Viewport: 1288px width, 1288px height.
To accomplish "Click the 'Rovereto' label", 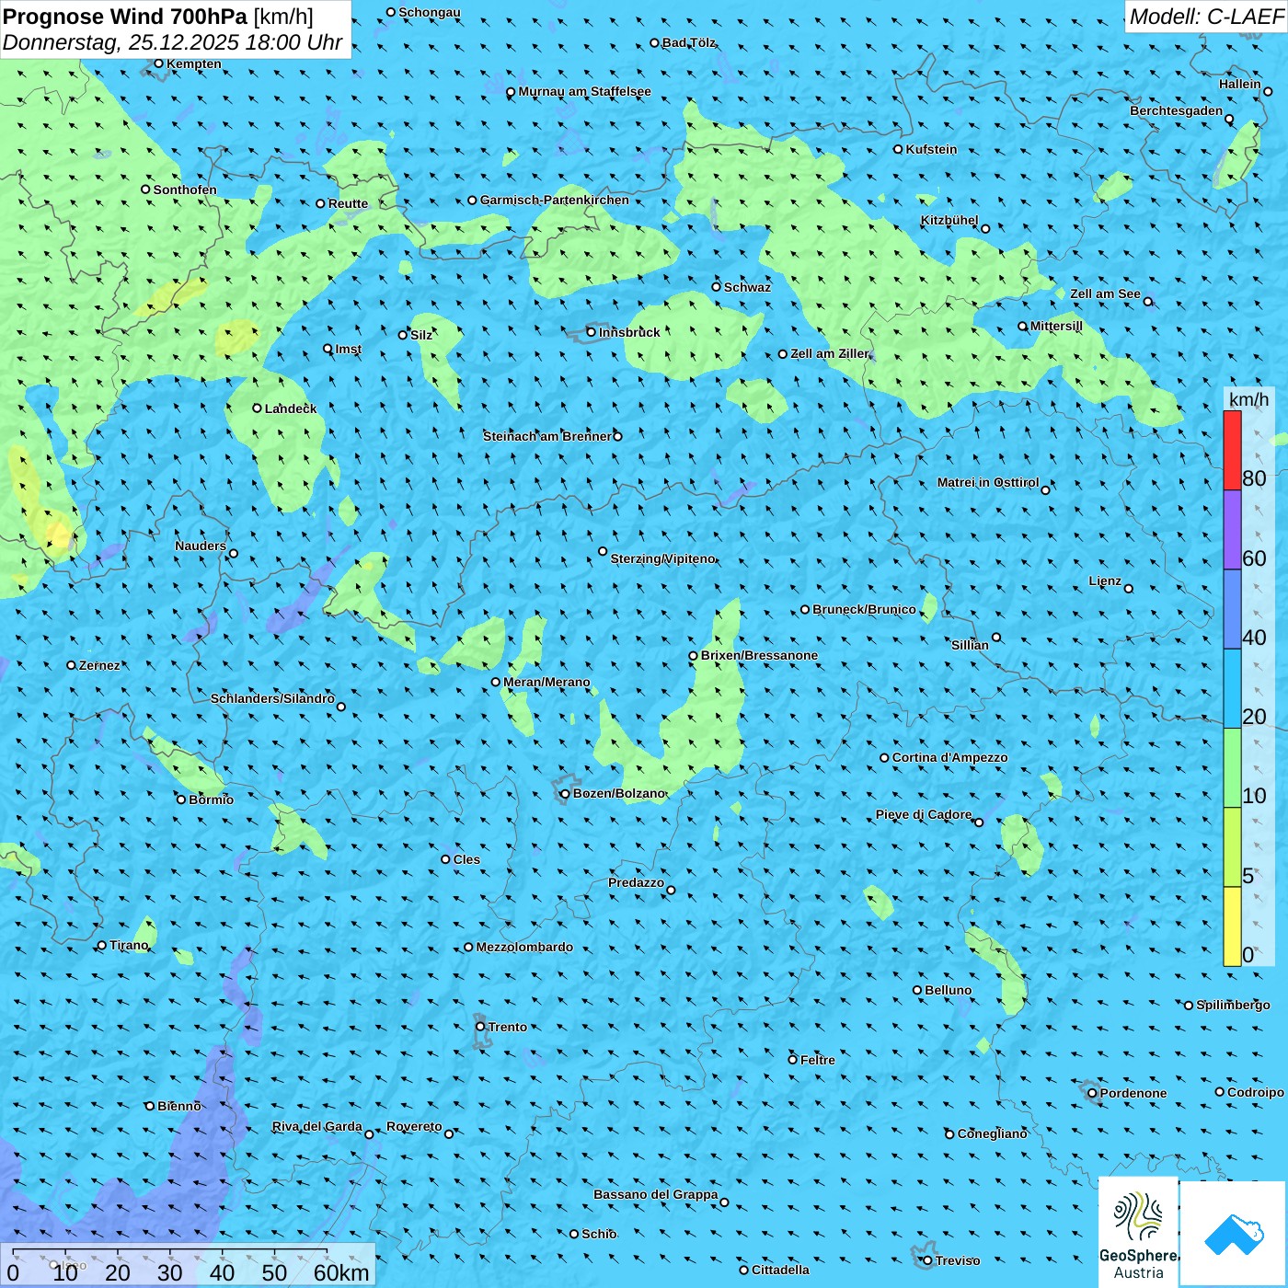I will (414, 1126).
